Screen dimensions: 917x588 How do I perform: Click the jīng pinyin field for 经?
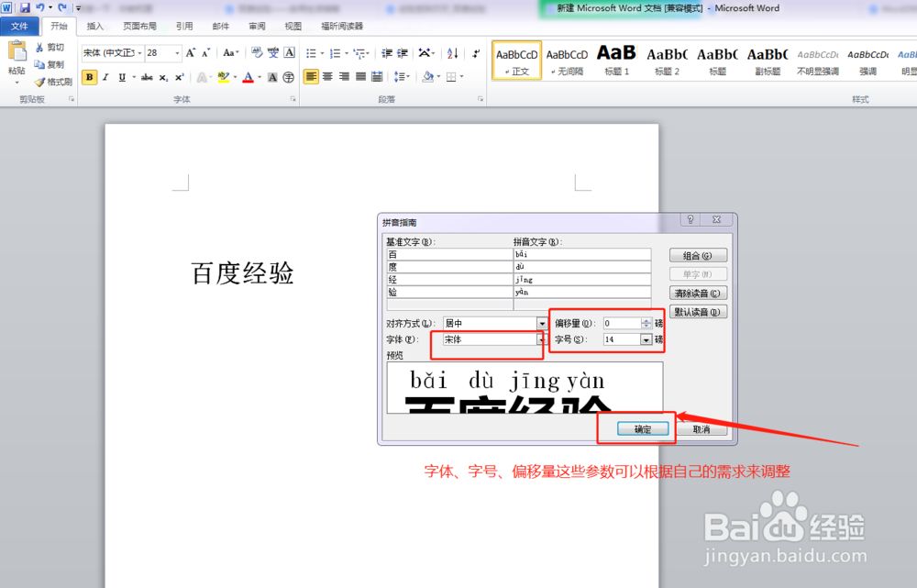pos(582,279)
